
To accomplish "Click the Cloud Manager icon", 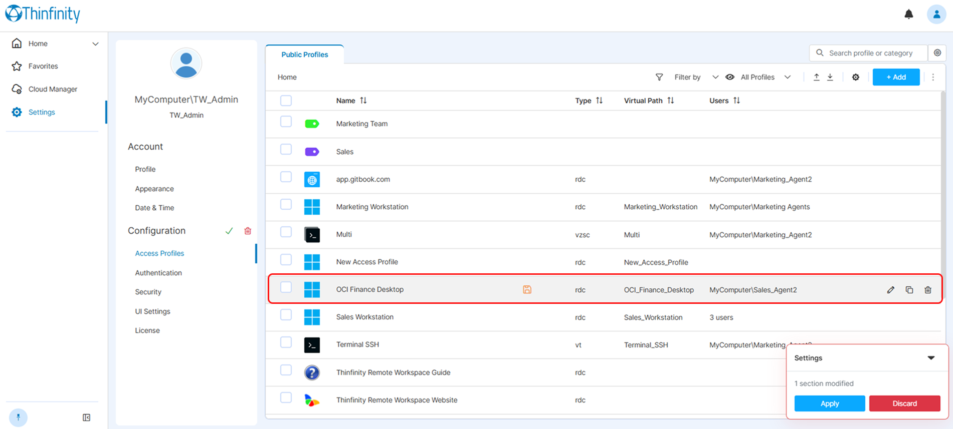I will click(x=17, y=89).
